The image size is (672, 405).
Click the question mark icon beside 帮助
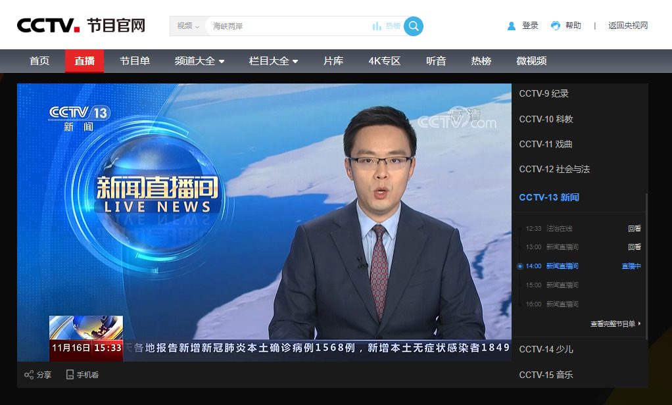click(554, 25)
